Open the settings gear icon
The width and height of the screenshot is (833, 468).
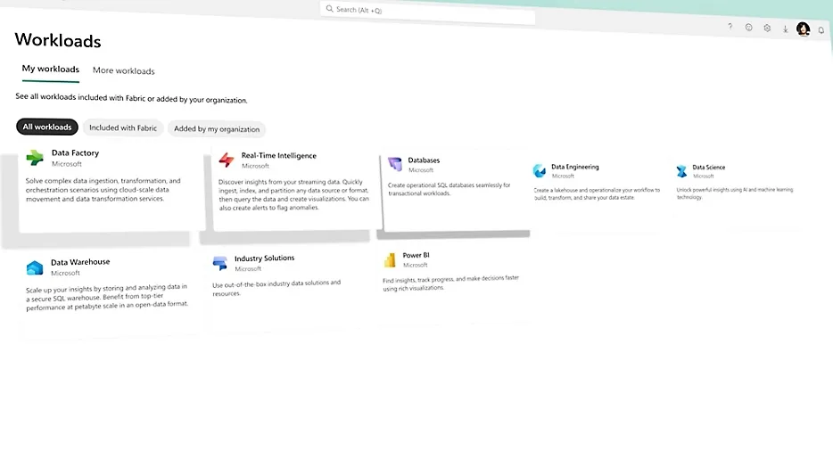click(767, 29)
